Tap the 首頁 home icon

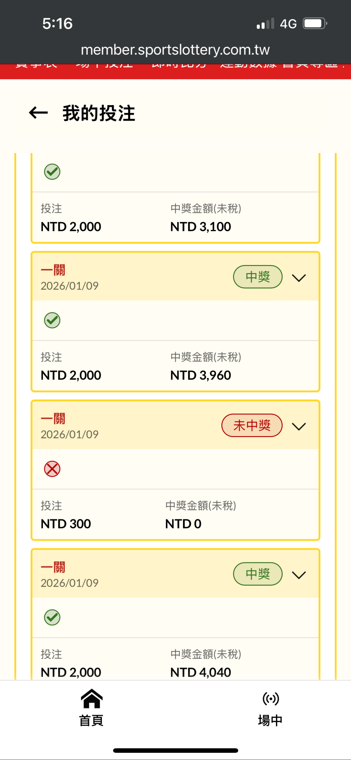coord(92,699)
